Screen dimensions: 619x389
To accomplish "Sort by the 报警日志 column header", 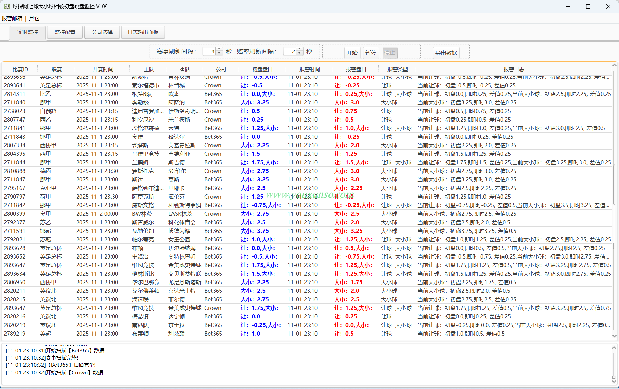I will (x=514, y=70).
